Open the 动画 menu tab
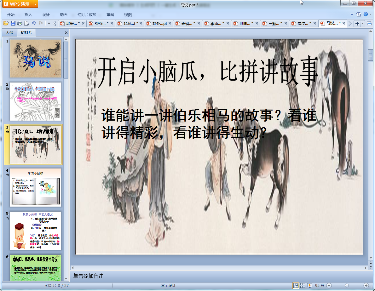375x291 pixels. coord(64,14)
